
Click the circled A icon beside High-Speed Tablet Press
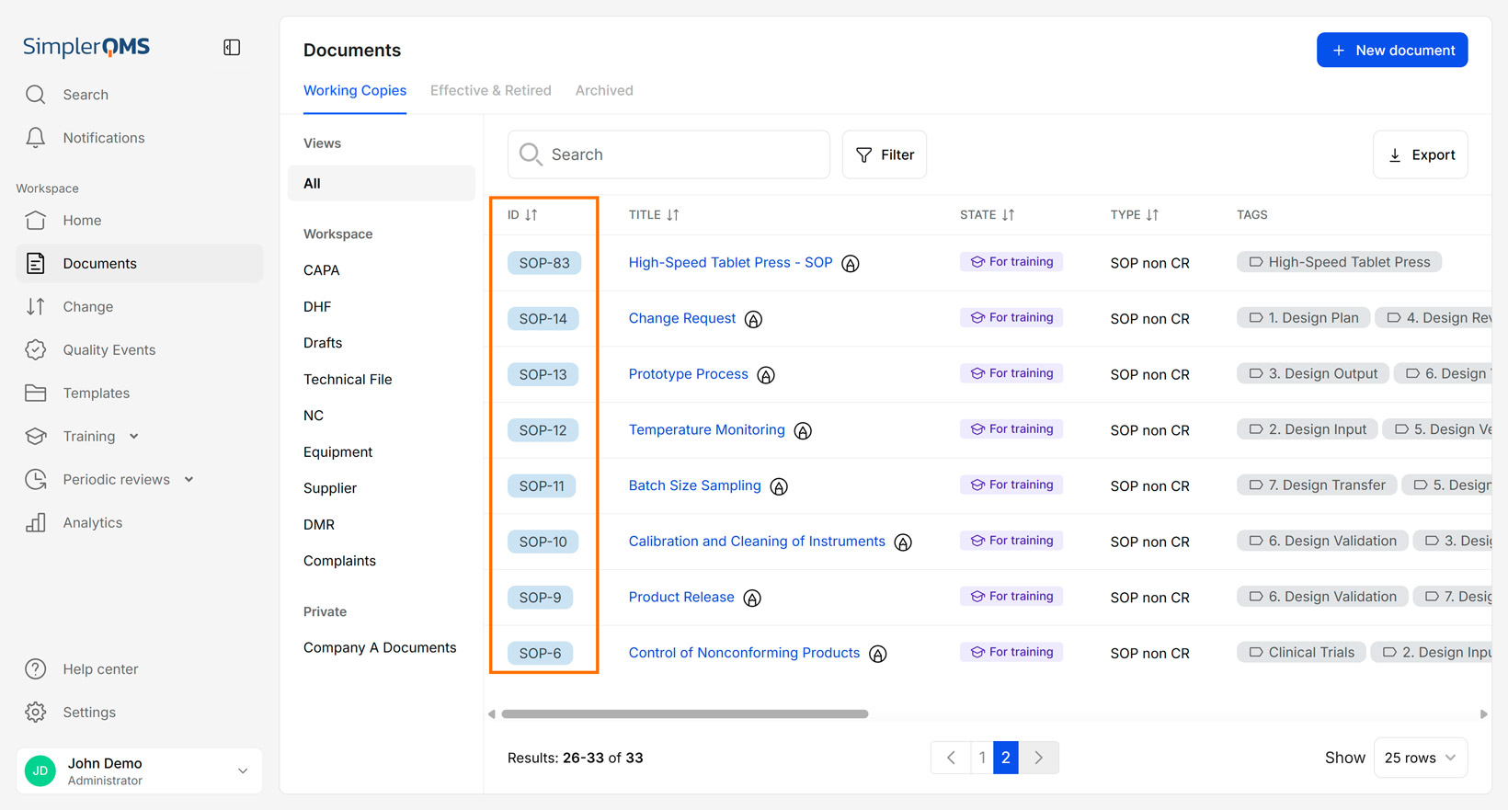(x=851, y=264)
